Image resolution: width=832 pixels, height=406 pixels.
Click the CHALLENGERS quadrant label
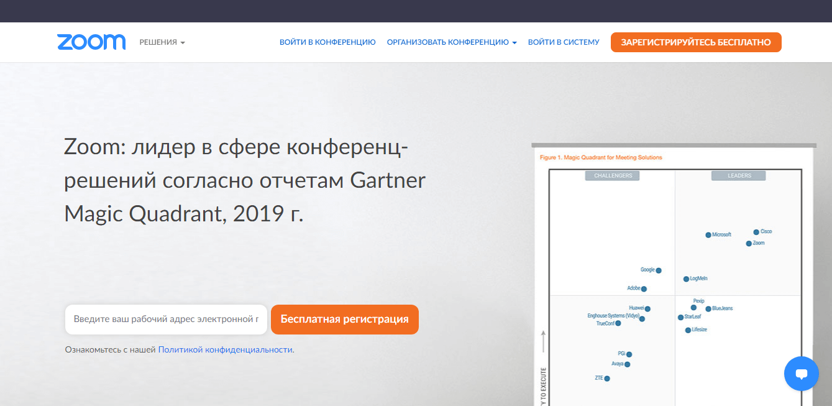tap(613, 176)
